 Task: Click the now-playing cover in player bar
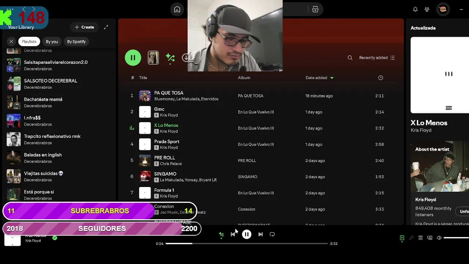12,240
